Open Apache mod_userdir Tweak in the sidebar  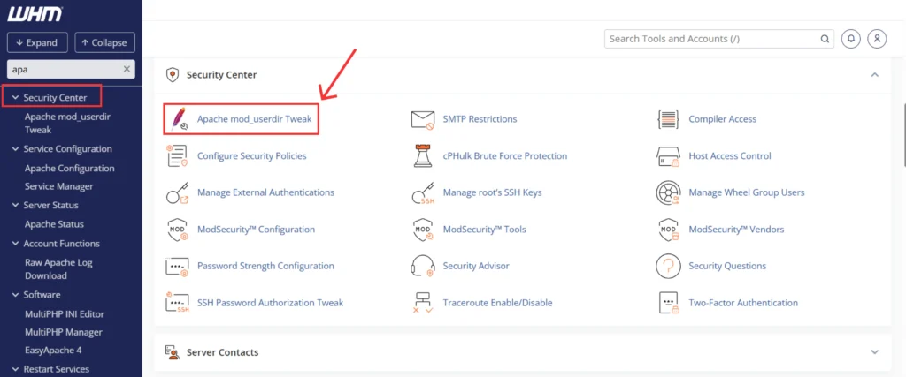coord(67,123)
